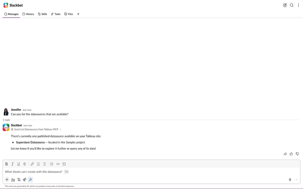Toggle italic formatting

[x=12, y=164]
